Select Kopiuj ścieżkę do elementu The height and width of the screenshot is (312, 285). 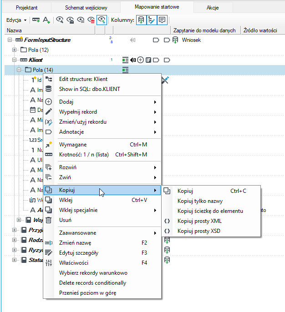point(211,211)
